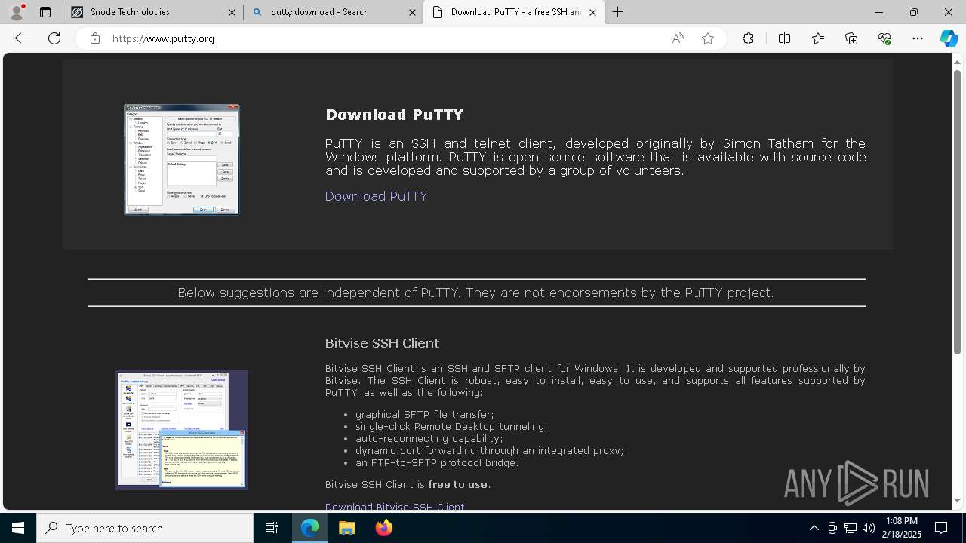Viewport: 966px width, 543px height.
Task: Toggle split screen view
Action: click(x=784, y=38)
